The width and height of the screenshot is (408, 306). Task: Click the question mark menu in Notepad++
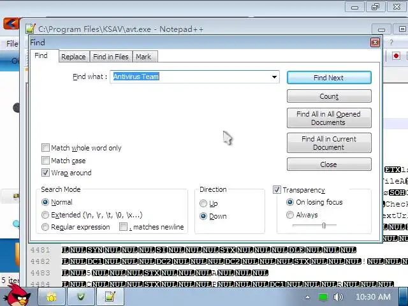point(391,43)
